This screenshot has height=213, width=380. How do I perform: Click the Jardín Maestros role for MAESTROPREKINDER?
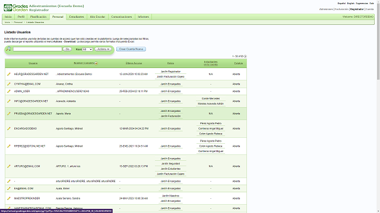click(170, 196)
